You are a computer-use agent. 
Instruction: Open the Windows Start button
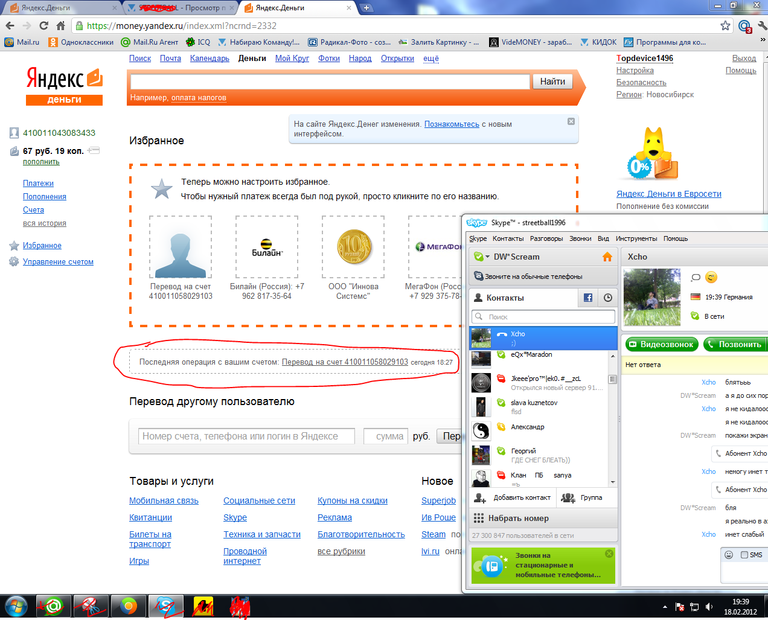click(16, 606)
